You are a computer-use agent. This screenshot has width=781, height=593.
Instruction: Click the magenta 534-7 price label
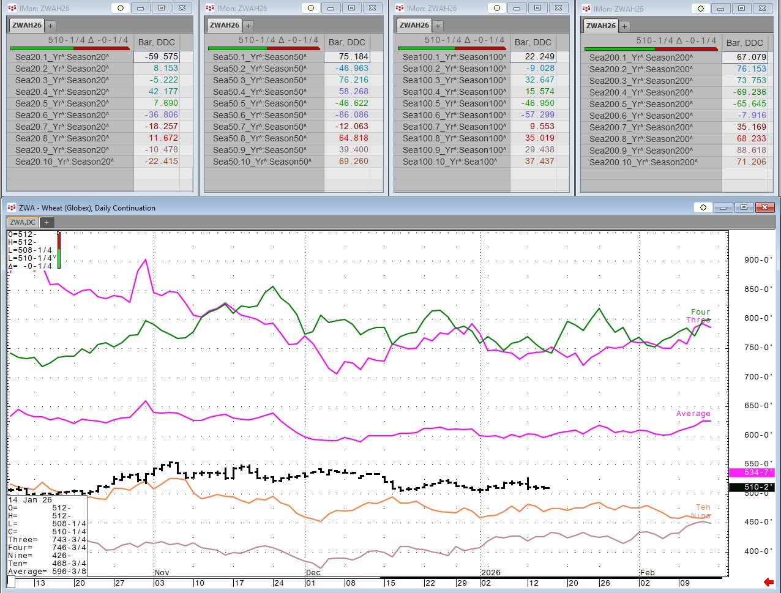point(752,472)
